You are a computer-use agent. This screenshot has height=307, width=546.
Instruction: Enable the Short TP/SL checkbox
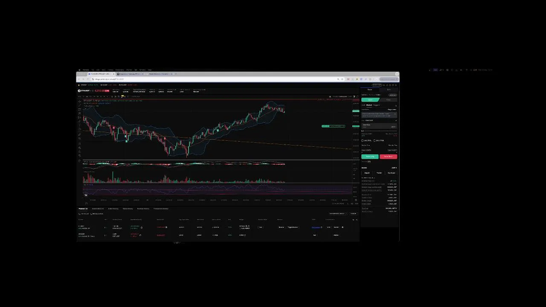375,140
